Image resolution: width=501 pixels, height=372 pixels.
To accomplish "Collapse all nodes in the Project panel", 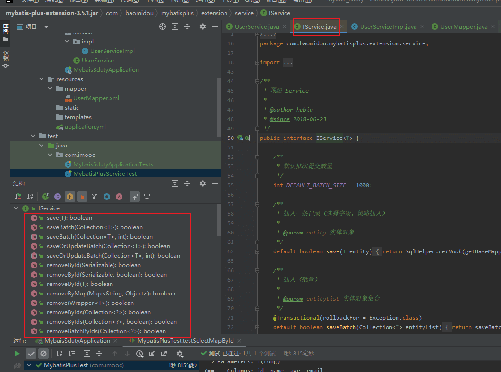I will (x=187, y=26).
